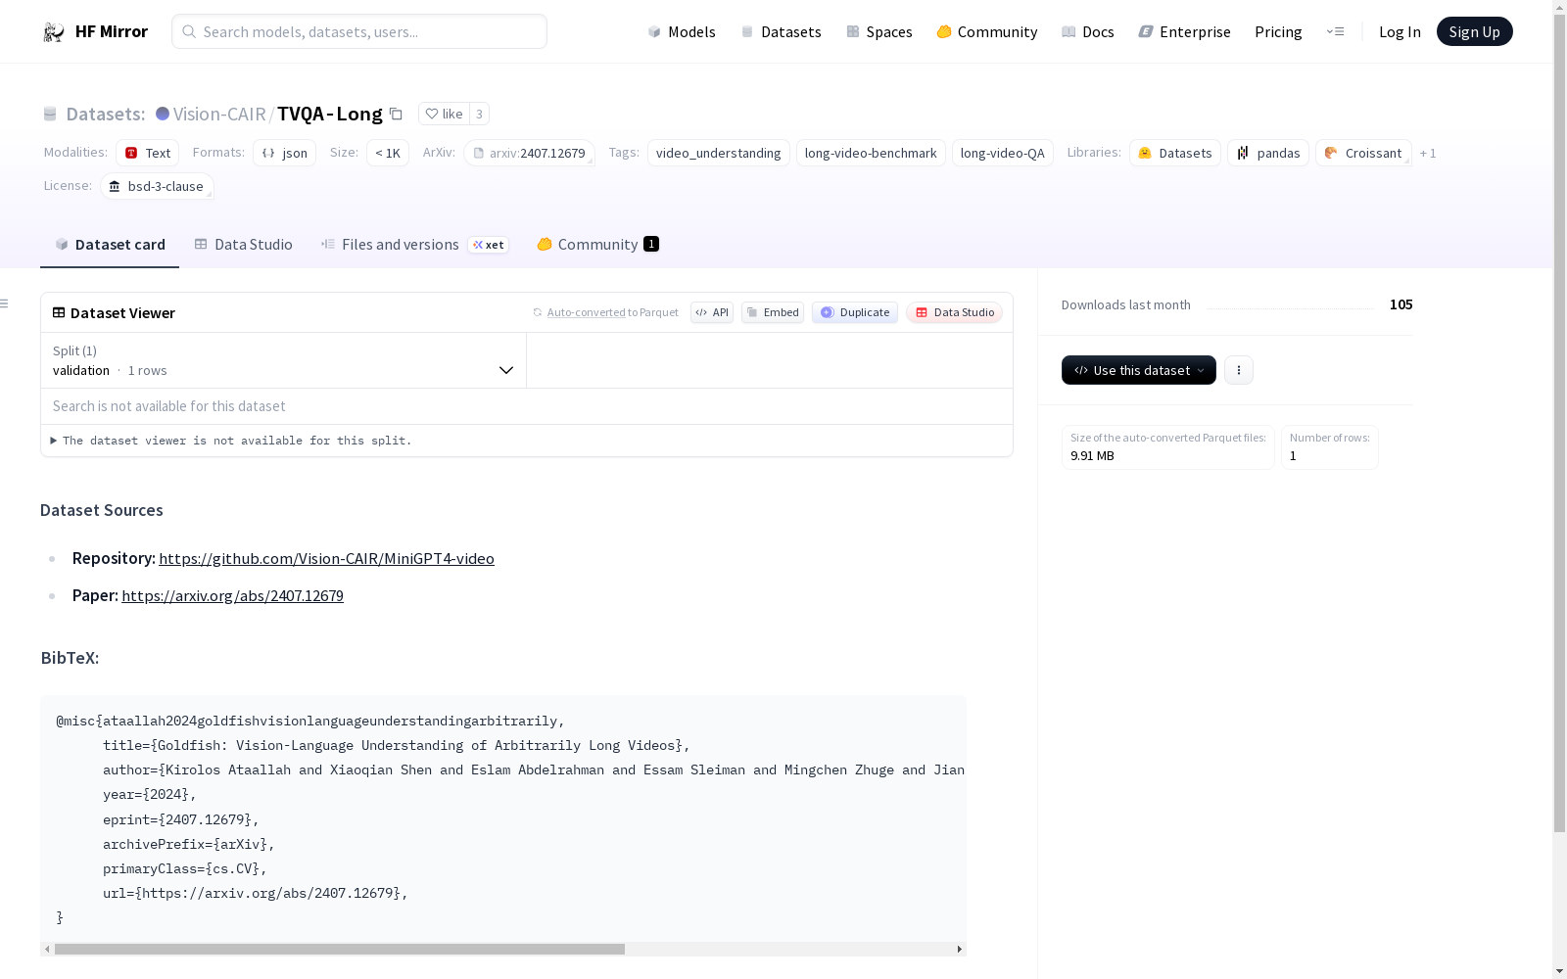1567x979 pixels.
Task: Click the Vision-CAIR organization avatar
Action: click(x=163, y=114)
